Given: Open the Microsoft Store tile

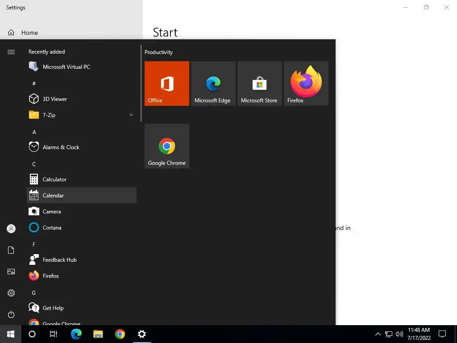Looking at the screenshot, I should pyautogui.click(x=260, y=84).
